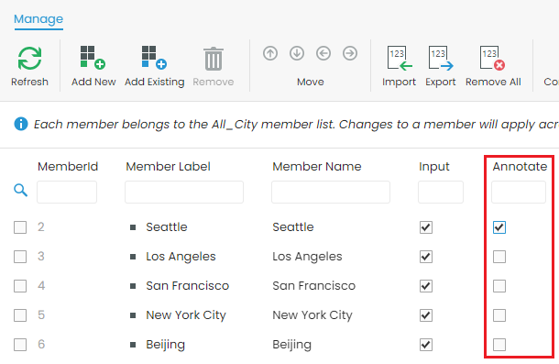The height and width of the screenshot is (364, 559).
Task: Open the Add Existing member tool
Action: (154, 58)
